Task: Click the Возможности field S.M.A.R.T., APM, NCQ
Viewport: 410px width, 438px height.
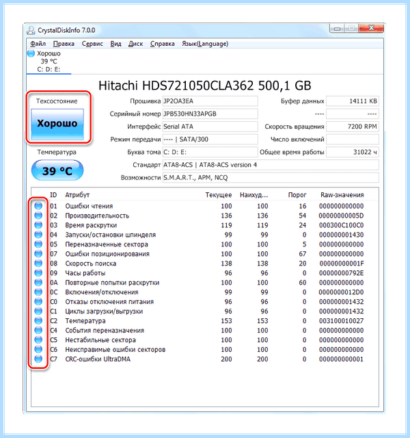Action: pos(271,178)
